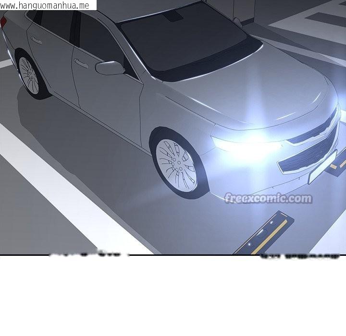346x336 pixels.
Task: Click the blank white area below the panel
Action: tap(173, 298)
